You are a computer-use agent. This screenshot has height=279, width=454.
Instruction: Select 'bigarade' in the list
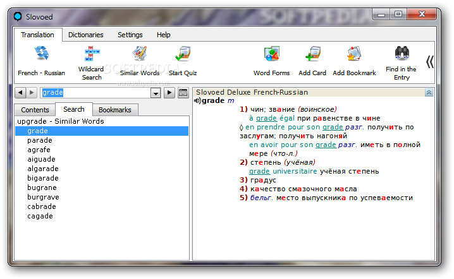pyautogui.click(x=43, y=178)
